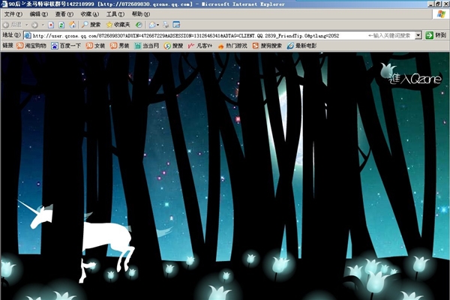Open the 最新电影 links bar bookmark
The image size is (450, 300).
(302, 46)
